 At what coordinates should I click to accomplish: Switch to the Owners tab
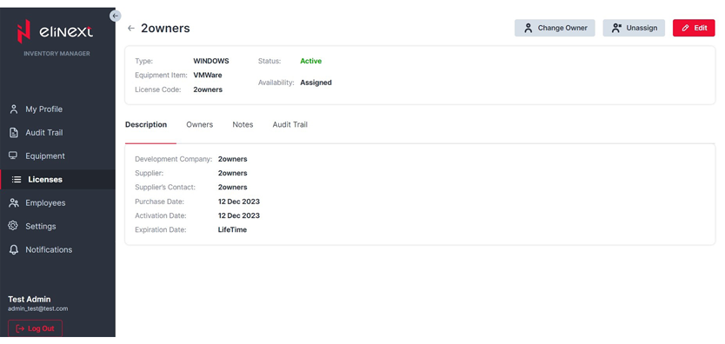(200, 125)
